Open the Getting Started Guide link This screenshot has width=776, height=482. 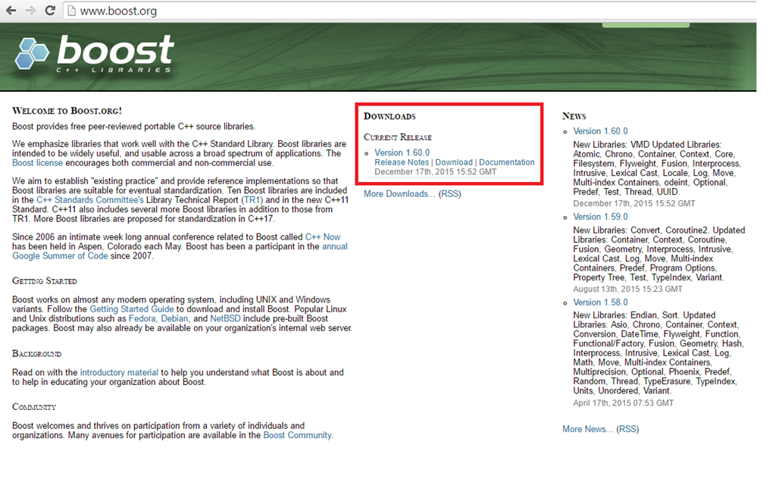[x=132, y=309]
